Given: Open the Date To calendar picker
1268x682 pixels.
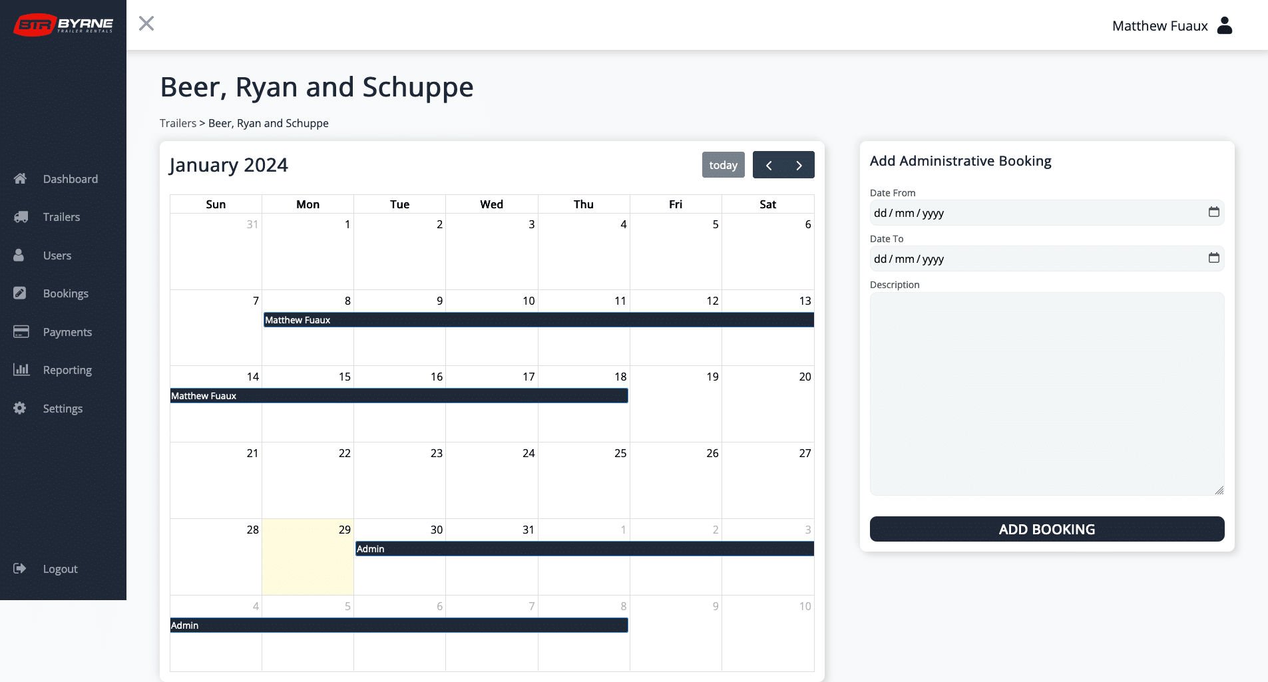Looking at the screenshot, I should tap(1213, 258).
